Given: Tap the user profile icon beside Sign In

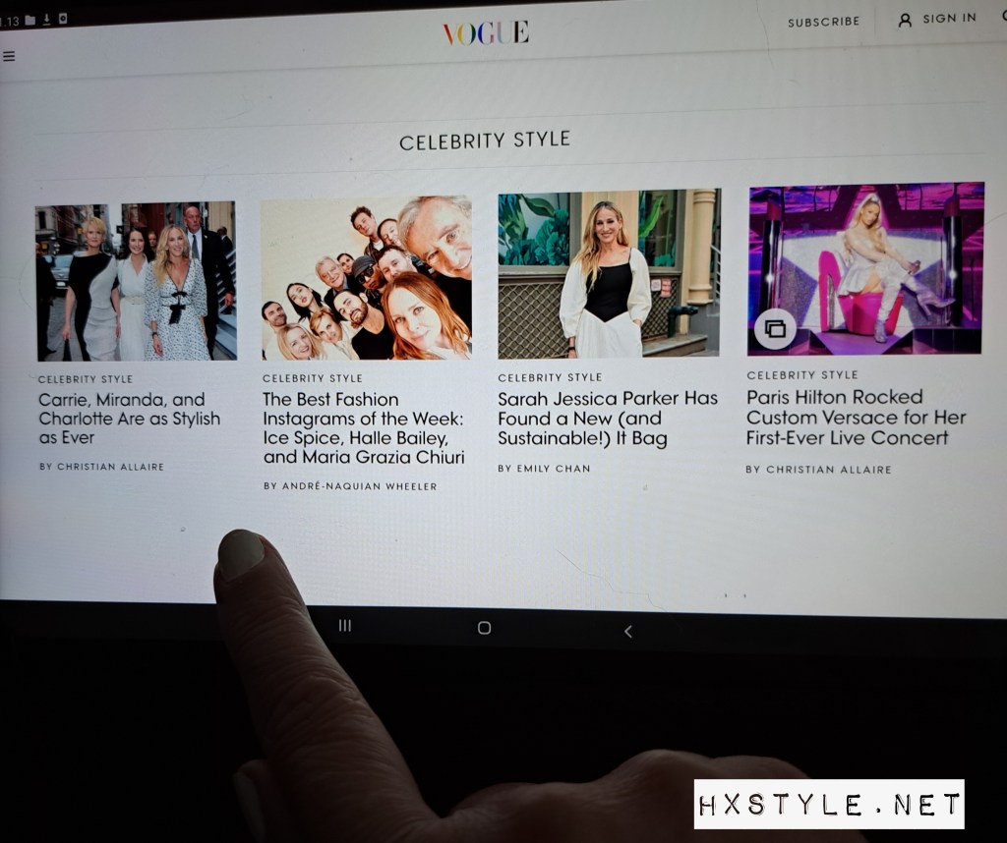Looking at the screenshot, I should (905, 19).
